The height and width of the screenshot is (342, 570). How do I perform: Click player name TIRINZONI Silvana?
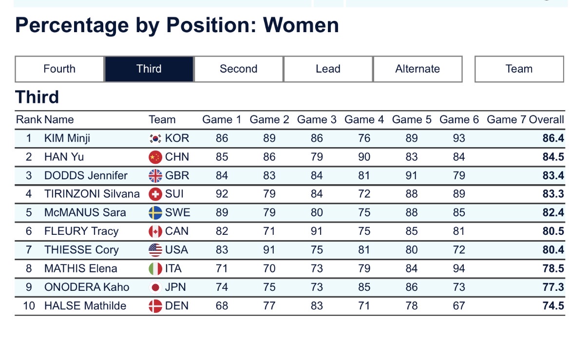pyautogui.click(x=92, y=194)
